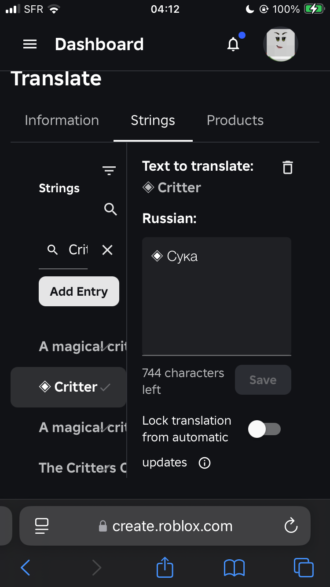The height and width of the screenshot is (587, 330).
Task: Click the search magnifier below the filter
Action: click(110, 209)
